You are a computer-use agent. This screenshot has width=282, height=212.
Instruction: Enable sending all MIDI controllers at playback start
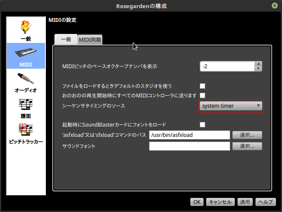pyautogui.click(x=202, y=95)
